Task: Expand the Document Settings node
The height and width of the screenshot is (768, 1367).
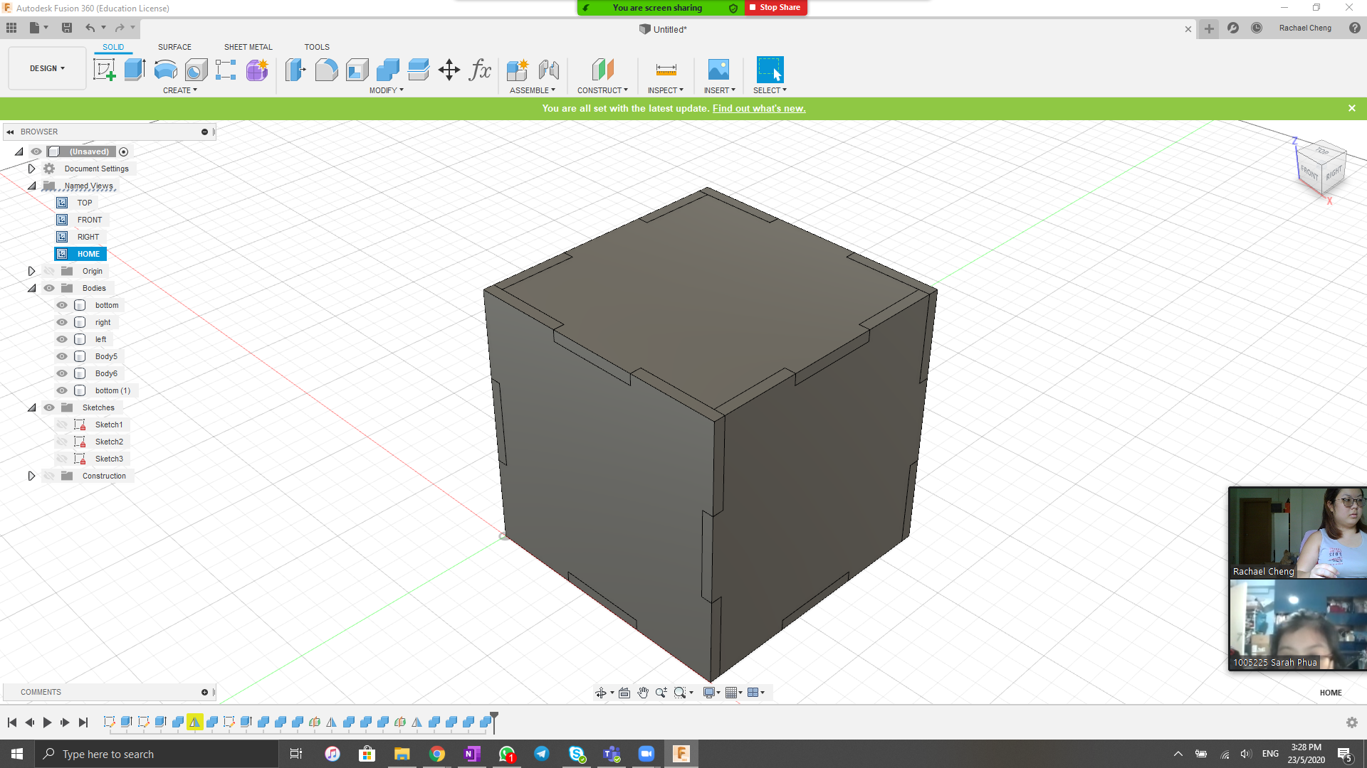Action: pyautogui.click(x=31, y=169)
